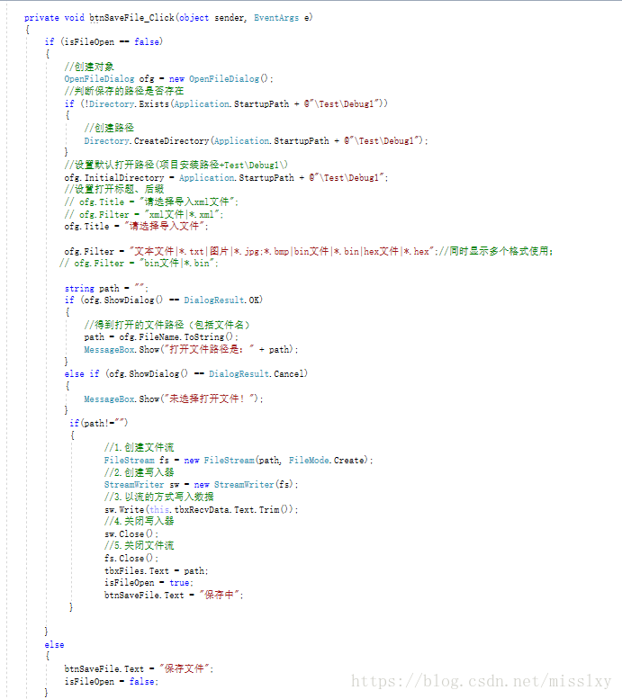Click the 'btnSaveFile.Text = "保存文件"' line
Screen dimensions: 622x699
pos(139,668)
